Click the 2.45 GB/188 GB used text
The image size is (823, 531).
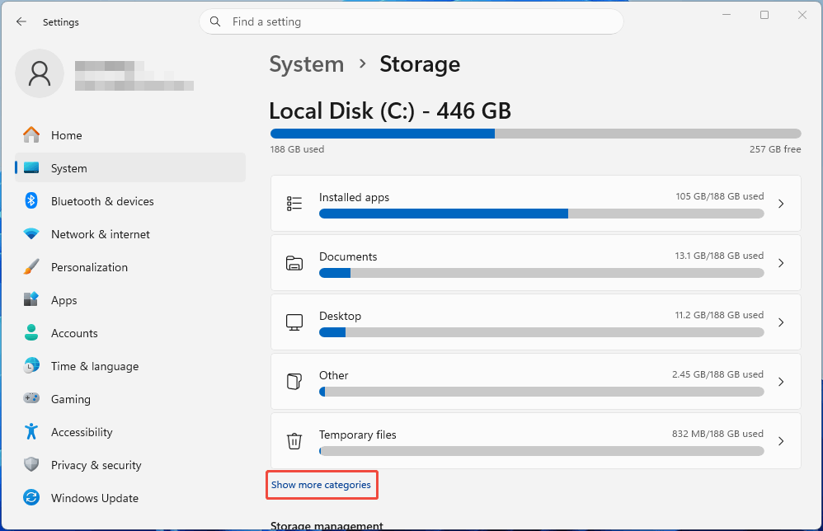click(717, 374)
